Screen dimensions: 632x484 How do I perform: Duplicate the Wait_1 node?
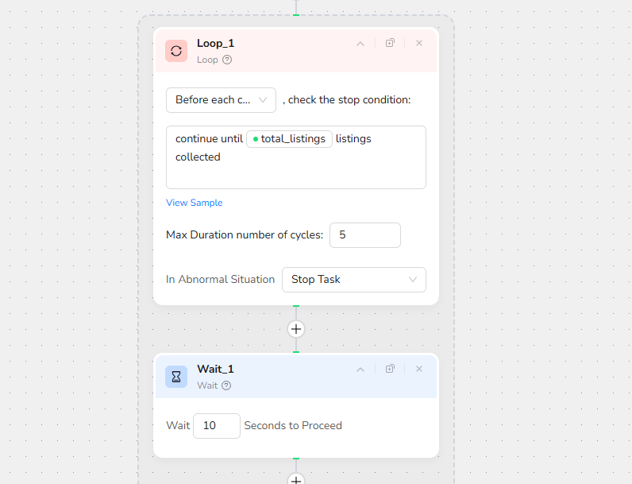[390, 370]
